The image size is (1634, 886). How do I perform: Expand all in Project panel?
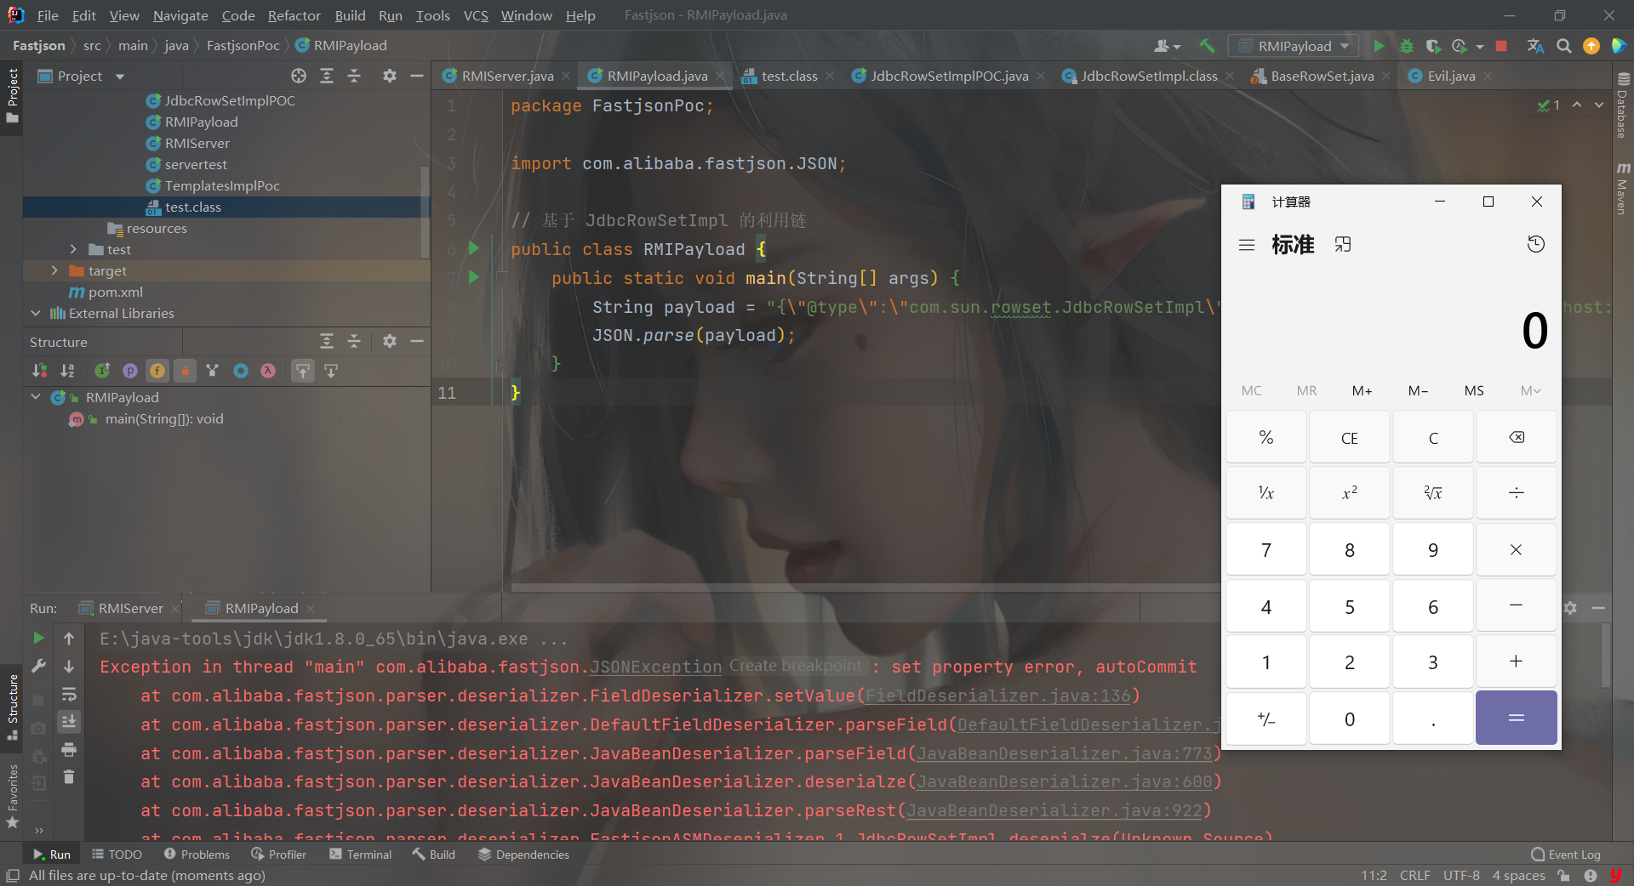tap(327, 76)
